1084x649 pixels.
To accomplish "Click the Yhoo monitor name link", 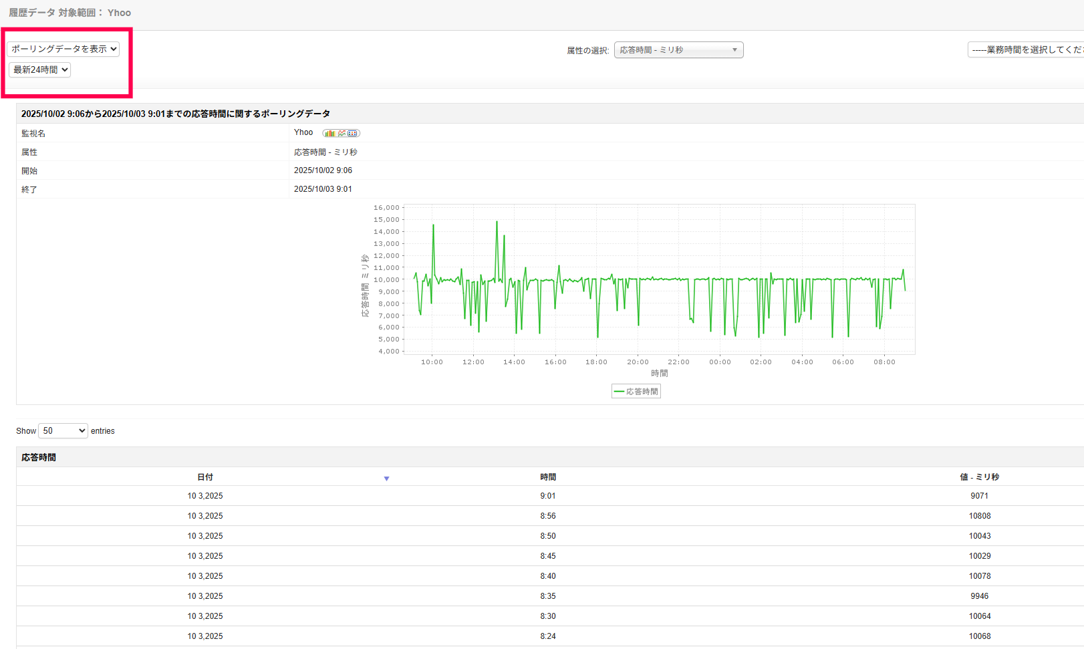I will [303, 132].
